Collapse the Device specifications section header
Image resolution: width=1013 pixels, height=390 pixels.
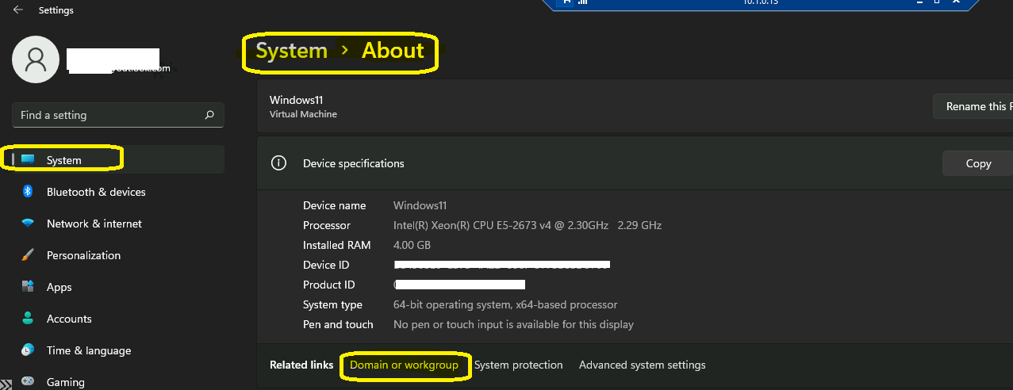pos(635,163)
